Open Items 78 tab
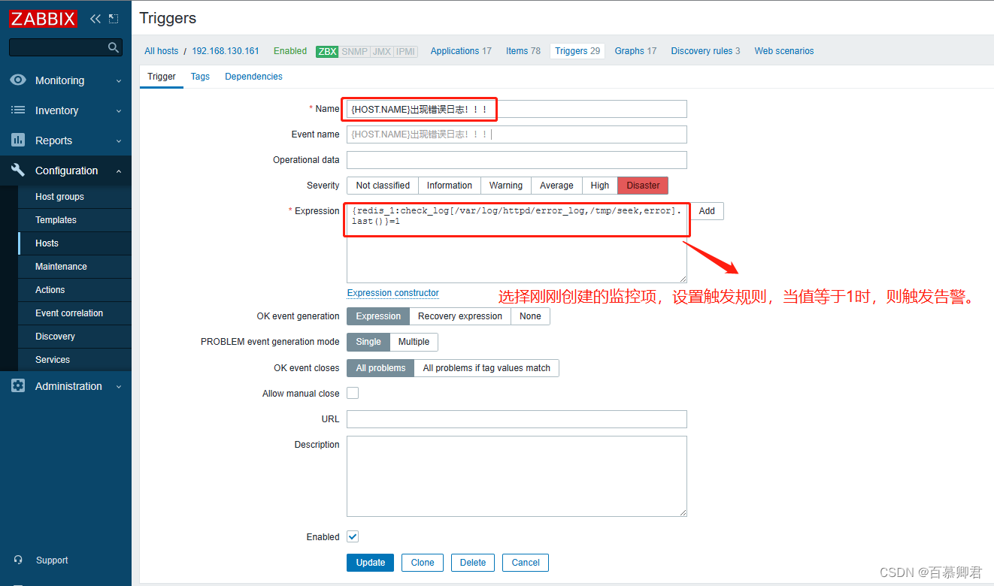The width and height of the screenshot is (994, 586). tap(523, 51)
